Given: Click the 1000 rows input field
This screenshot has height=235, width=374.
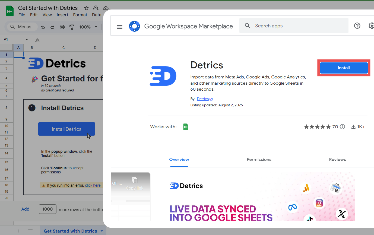Looking at the screenshot, I should pos(47,209).
